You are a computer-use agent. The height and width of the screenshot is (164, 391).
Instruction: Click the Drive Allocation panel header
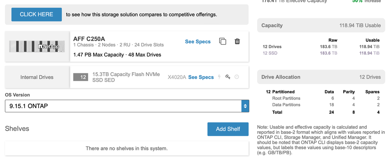click(321, 77)
